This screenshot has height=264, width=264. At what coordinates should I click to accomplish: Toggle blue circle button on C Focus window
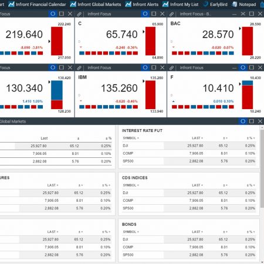point(145,13)
